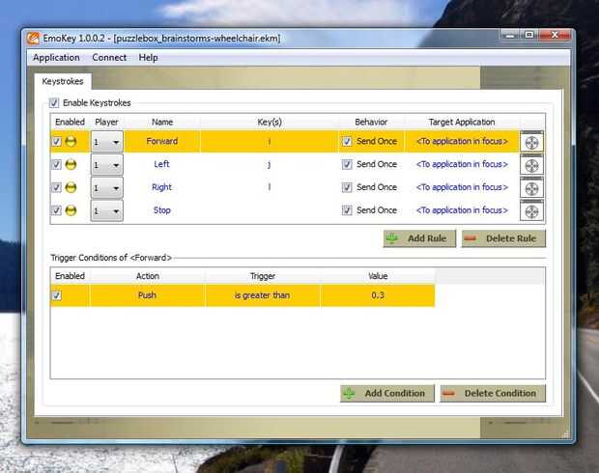Click the yellow face icon in Right row

(x=71, y=187)
